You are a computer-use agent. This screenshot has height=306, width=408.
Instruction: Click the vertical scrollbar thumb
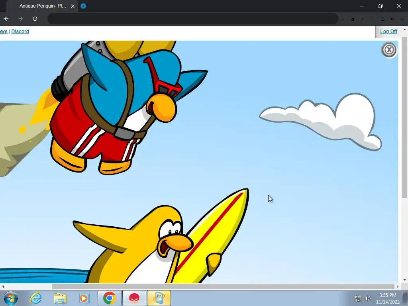coord(404,118)
